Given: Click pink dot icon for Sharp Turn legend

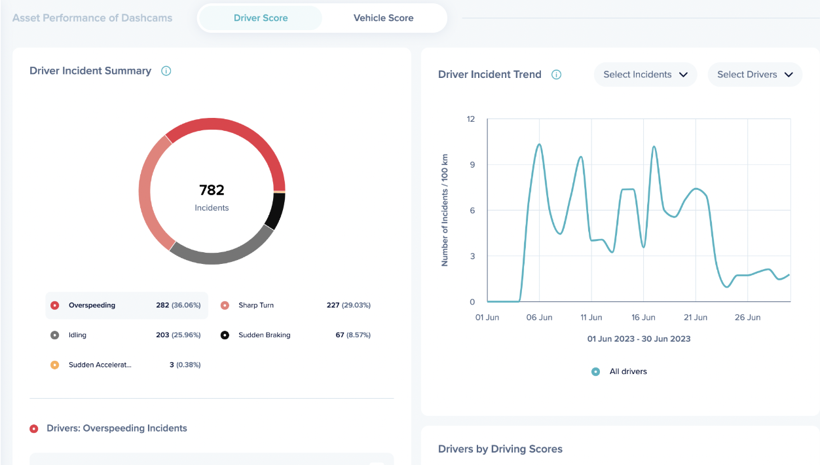Looking at the screenshot, I should [x=225, y=305].
